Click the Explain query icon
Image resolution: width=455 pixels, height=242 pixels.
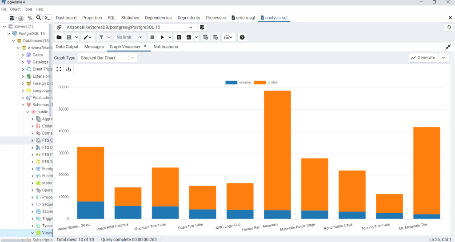(x=180, y=37)
